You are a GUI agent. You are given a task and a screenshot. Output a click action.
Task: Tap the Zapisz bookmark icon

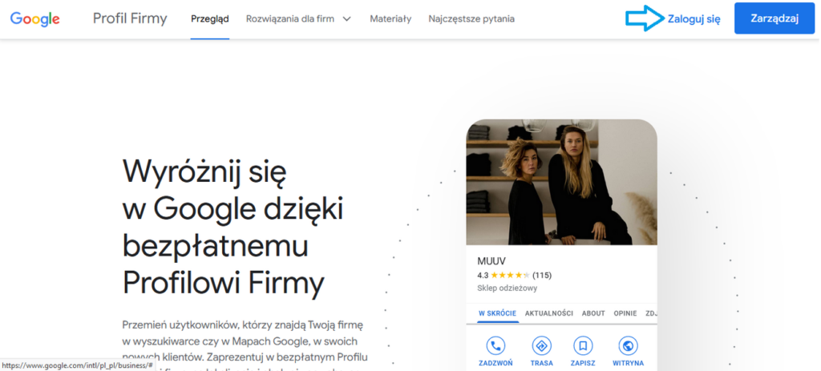pyautogui.click(x=582, y=345)
